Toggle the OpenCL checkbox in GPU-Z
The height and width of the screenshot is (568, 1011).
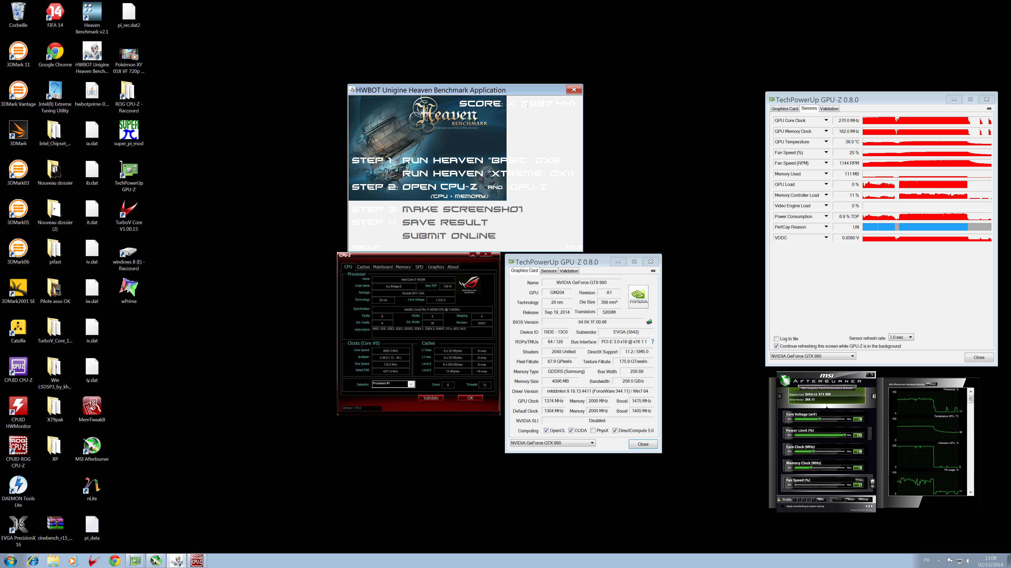pyautogui.click(x=546, y=430)
